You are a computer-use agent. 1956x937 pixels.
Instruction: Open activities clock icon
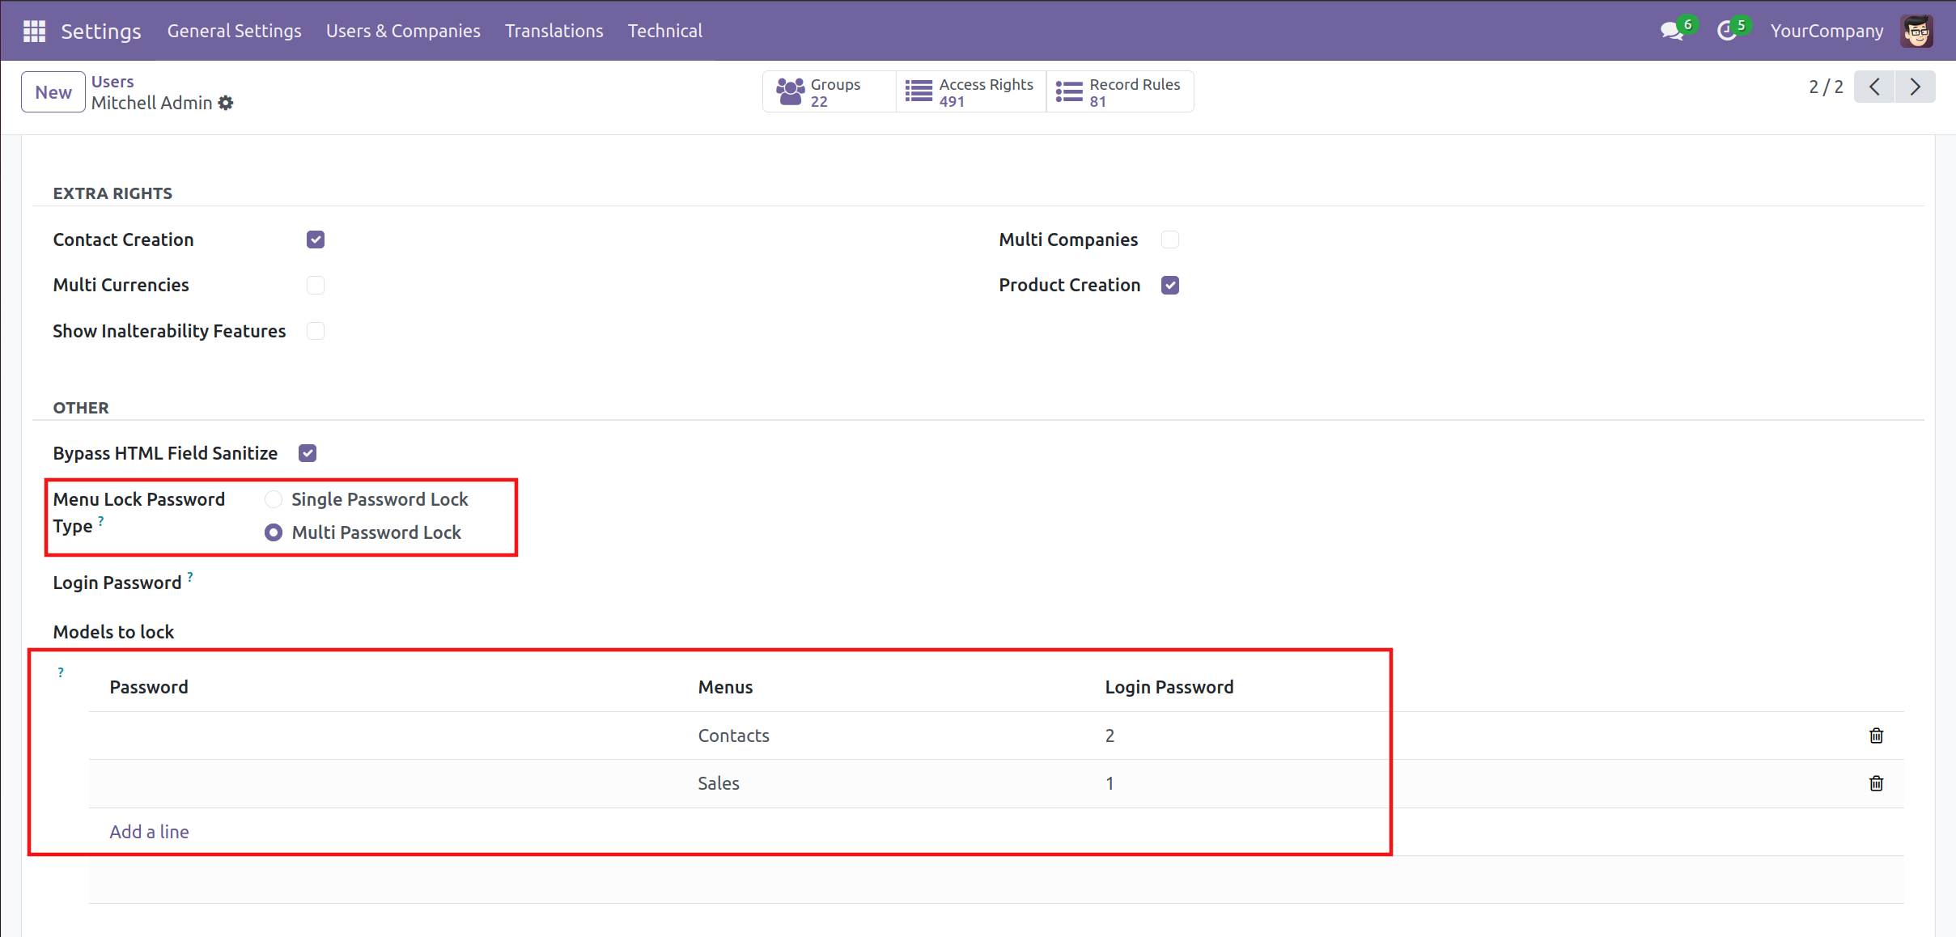point(1726,31)
